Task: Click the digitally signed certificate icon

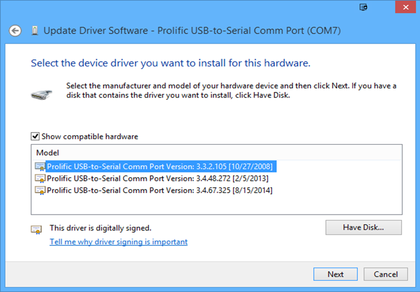Action: coord(36,229)
